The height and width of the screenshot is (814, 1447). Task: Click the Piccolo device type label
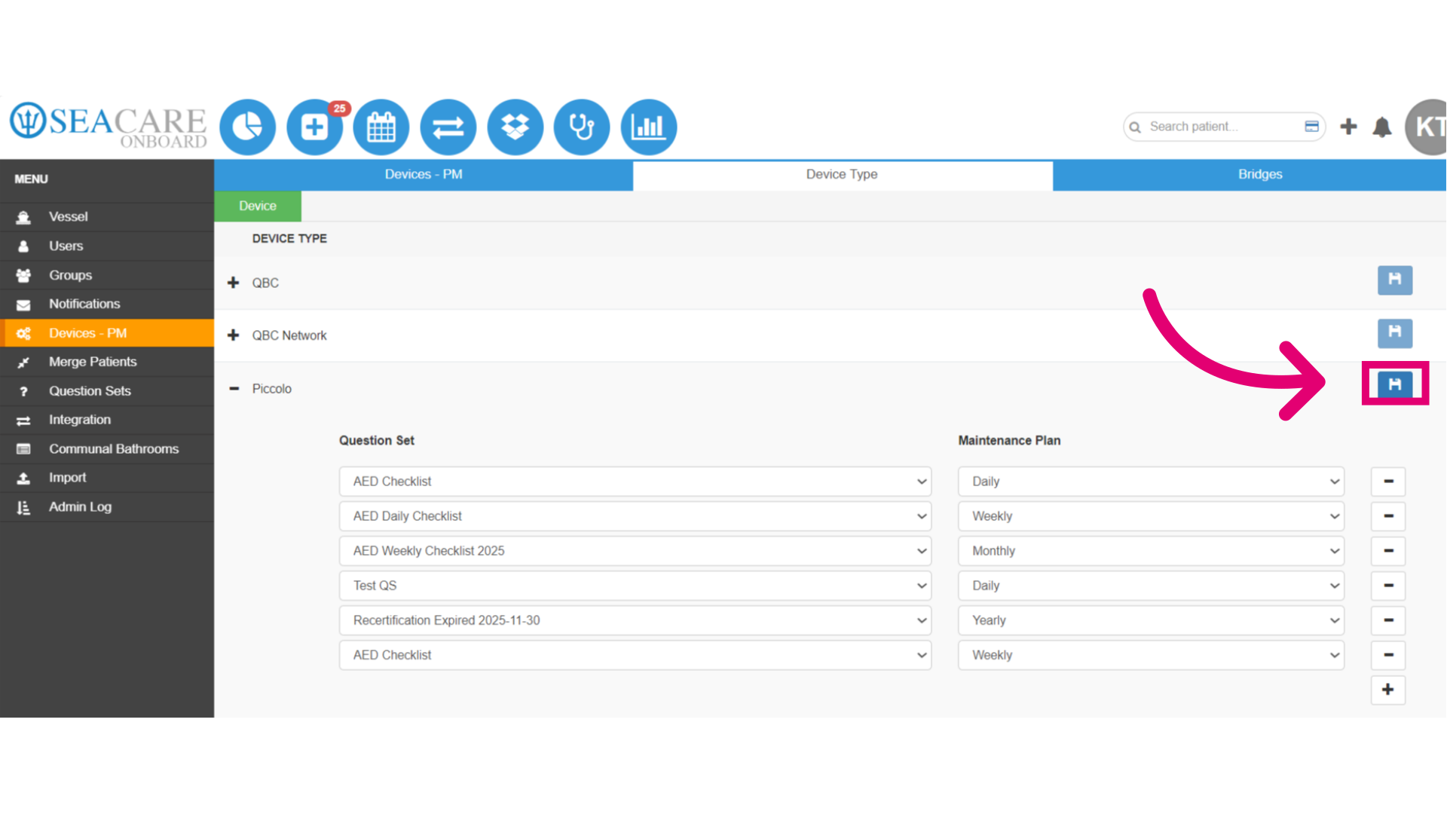[271, 389]
